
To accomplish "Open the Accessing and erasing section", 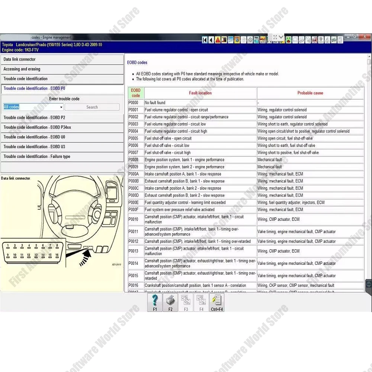I will [x=62, y=69].
